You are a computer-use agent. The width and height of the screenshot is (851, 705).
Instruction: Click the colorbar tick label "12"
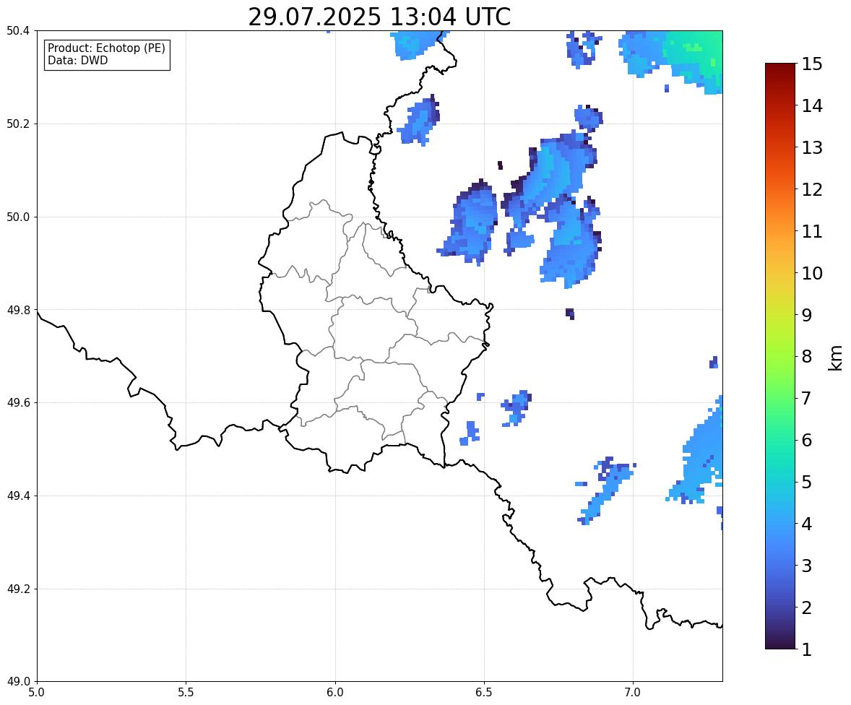pos(812,189)
